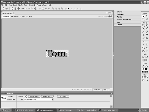Click the Print icon in main toolbar
Image resolution: width=149 pixels, height=112 pixels.
[18, 9]
